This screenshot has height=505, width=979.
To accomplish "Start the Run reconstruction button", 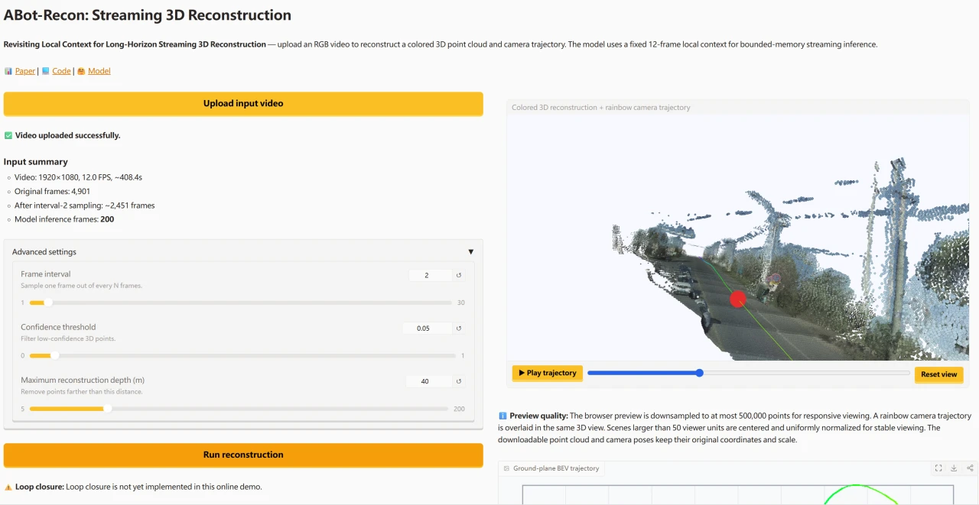I will [243, 455].
